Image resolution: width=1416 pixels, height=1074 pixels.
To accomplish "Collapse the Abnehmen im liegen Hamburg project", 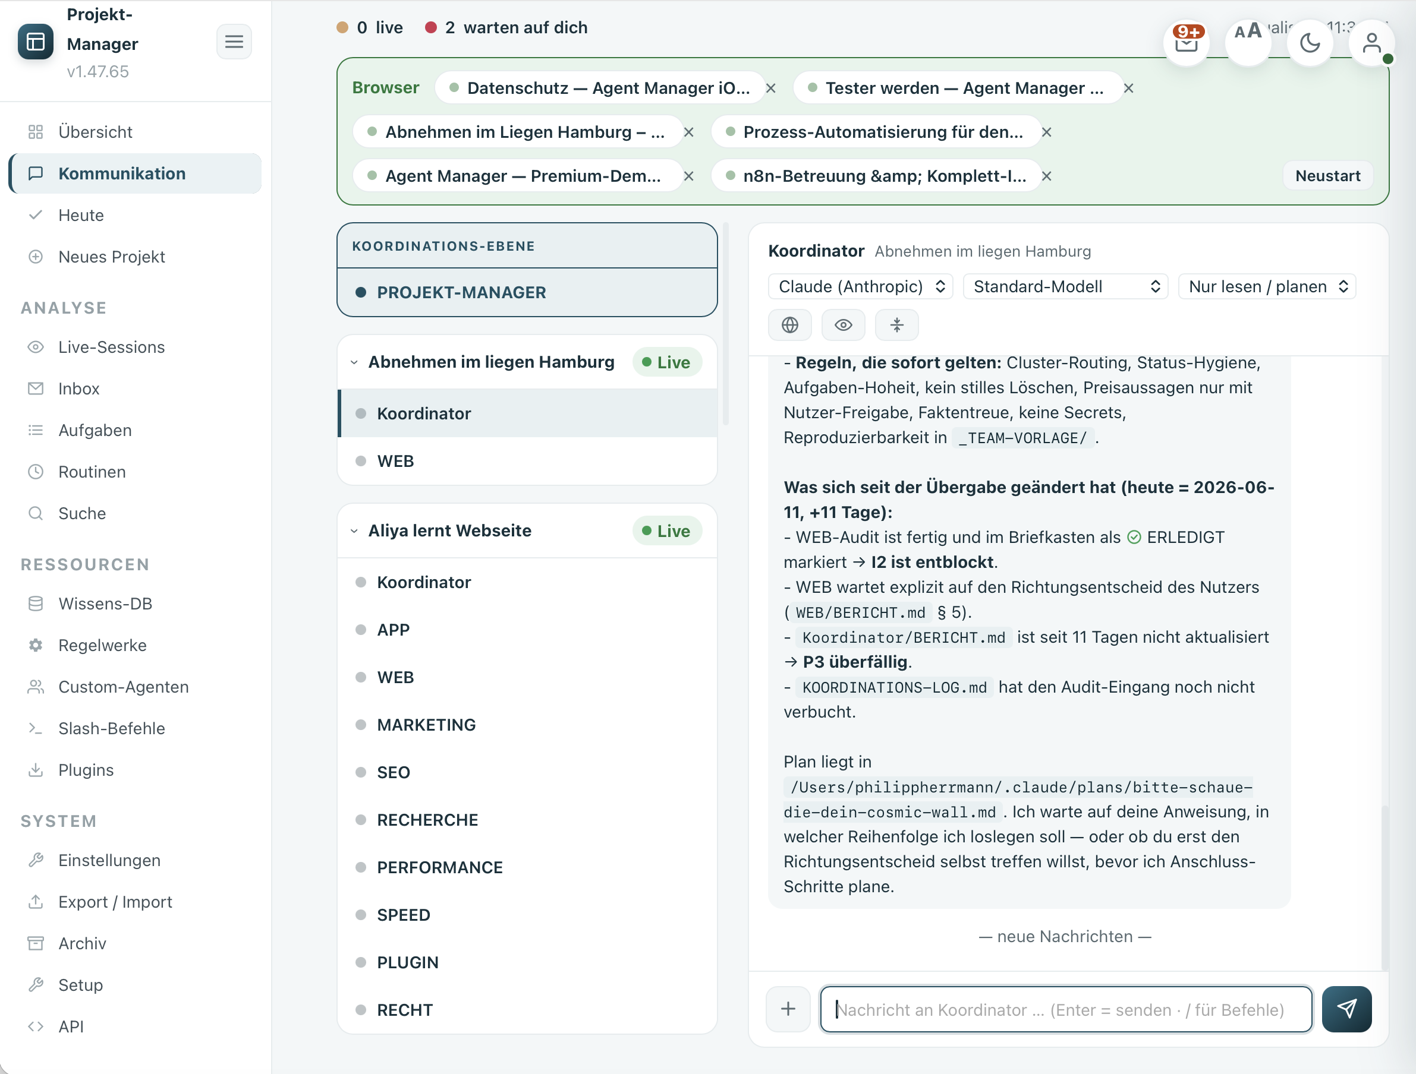I will pos(354,363).
